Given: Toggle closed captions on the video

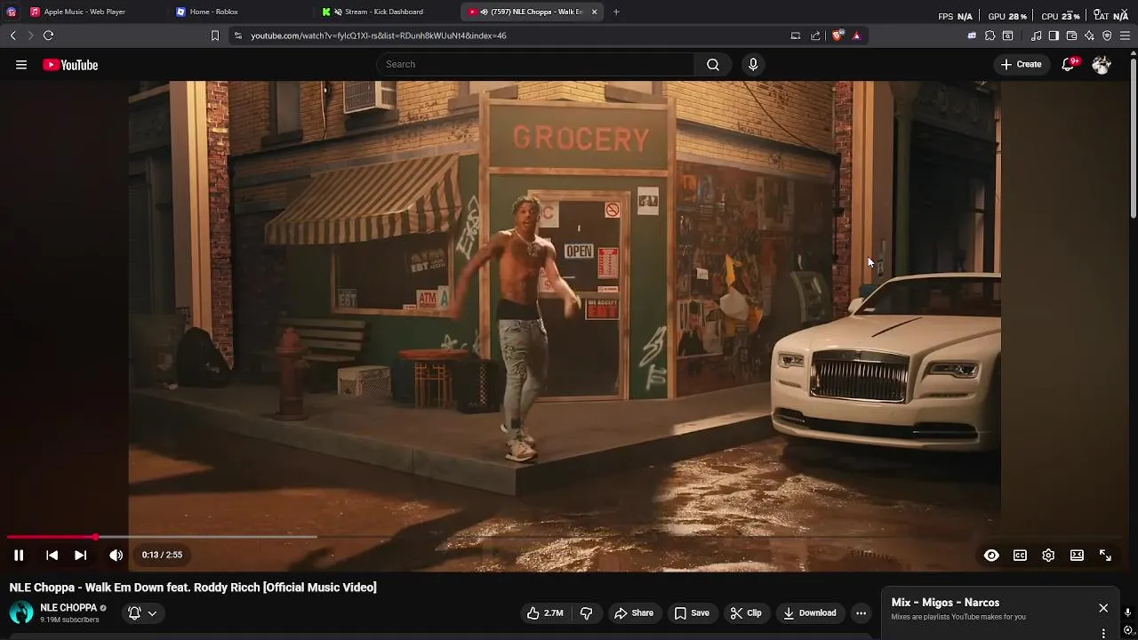Looking at the screenshot, I should pos(1020,555).
